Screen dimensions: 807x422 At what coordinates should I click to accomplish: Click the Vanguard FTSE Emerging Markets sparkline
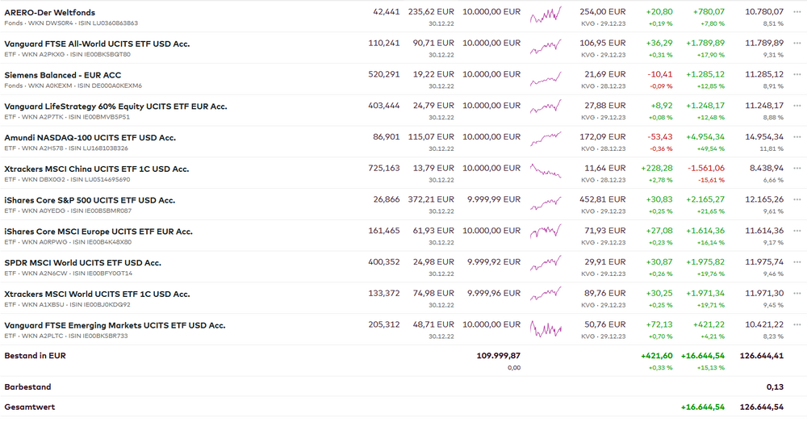pyautogui.click(x=546, y=328)
